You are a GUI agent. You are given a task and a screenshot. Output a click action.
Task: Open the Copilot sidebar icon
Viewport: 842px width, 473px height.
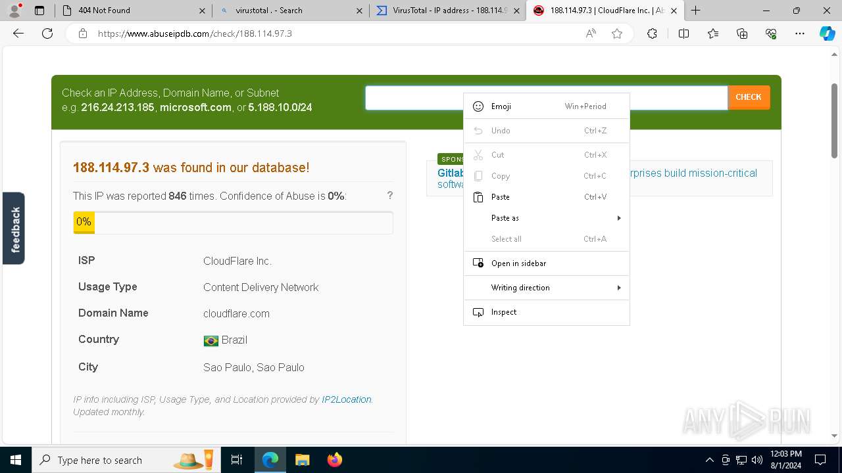[x=827, y=34]
